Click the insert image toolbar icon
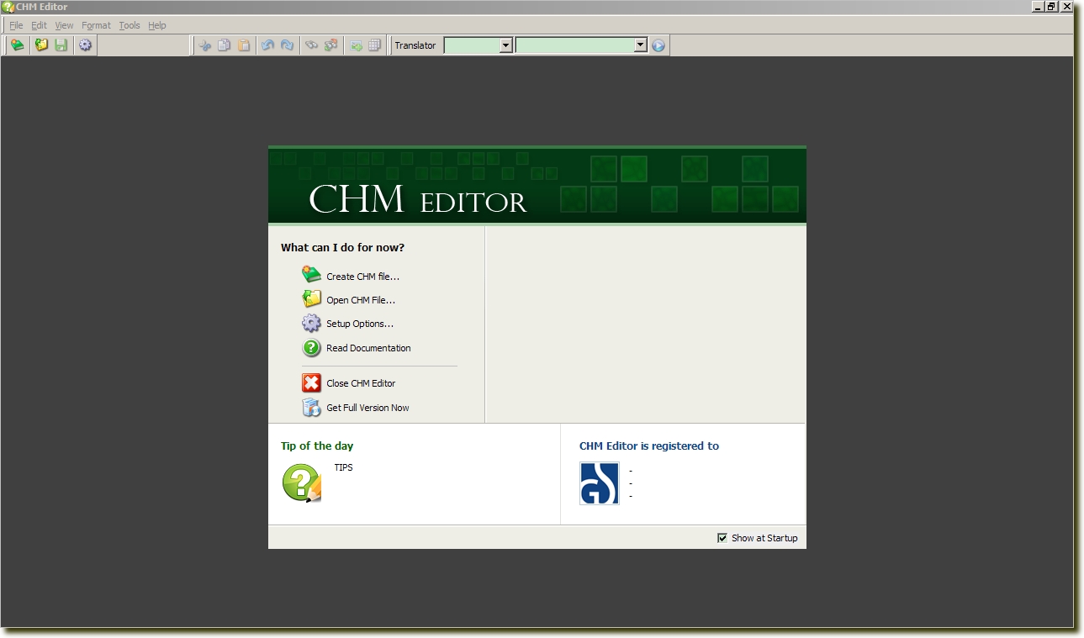Screen dimensions: 1084x638 click(x=356, y=45)
